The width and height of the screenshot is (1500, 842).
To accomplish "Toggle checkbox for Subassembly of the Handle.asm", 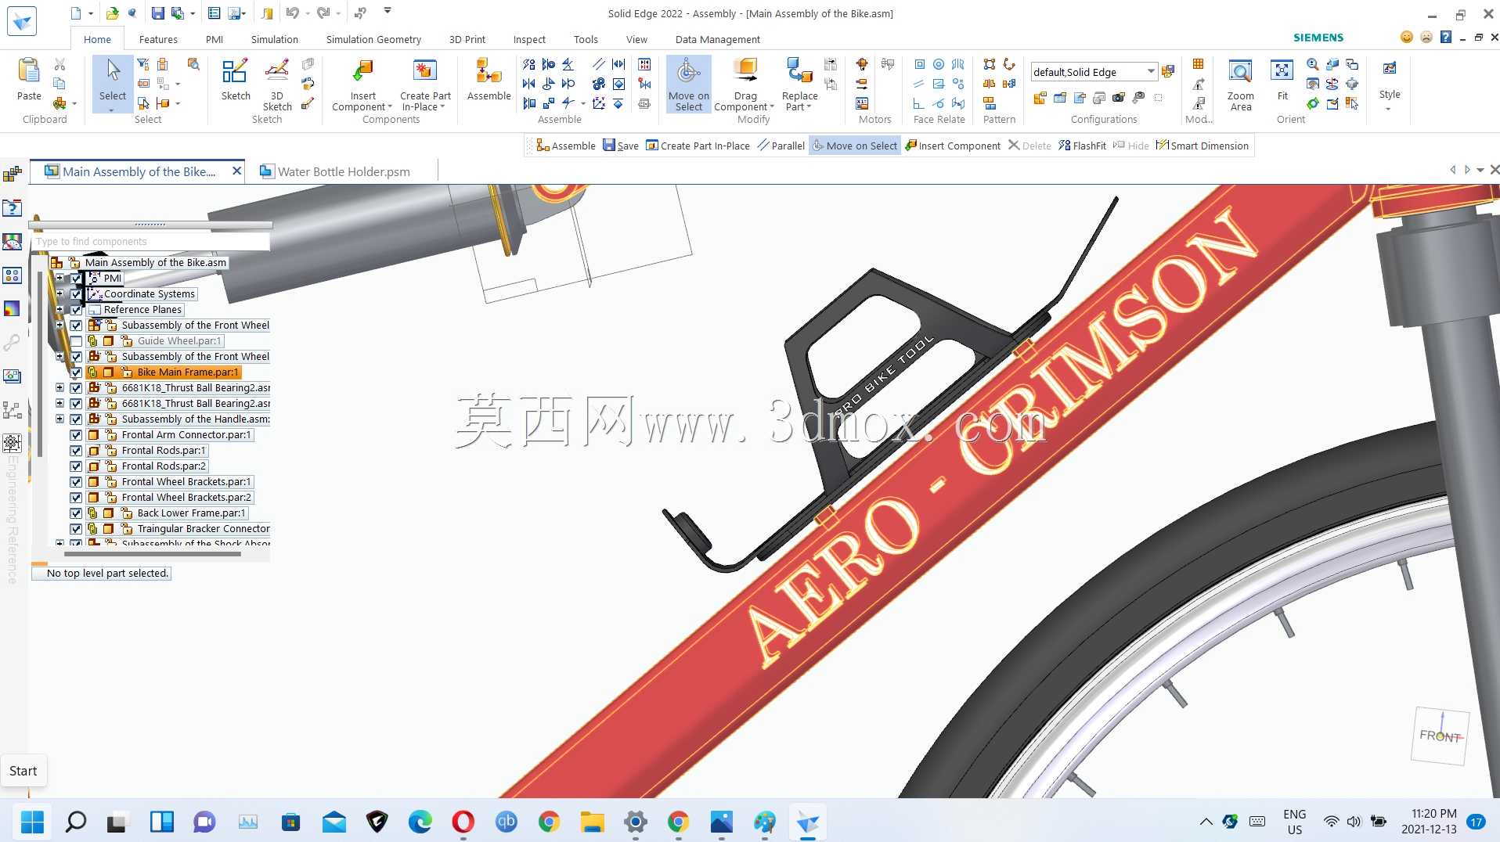I will coord(76,419).
